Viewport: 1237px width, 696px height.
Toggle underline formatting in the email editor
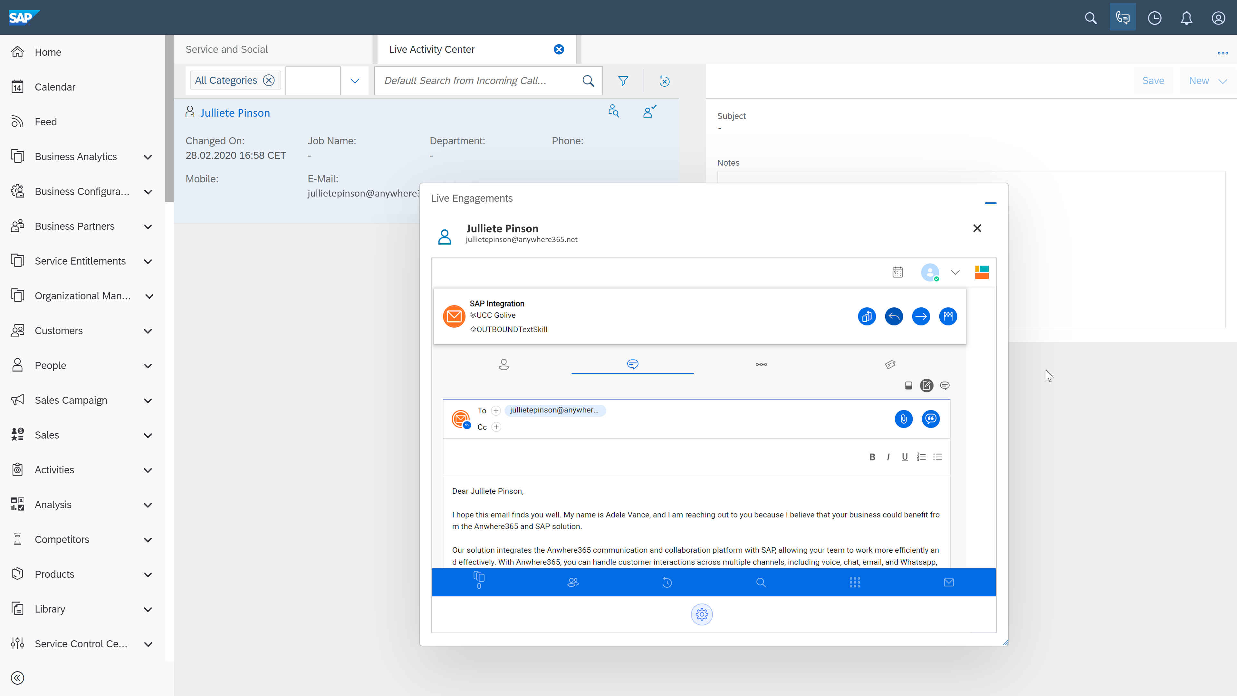[x=905, y=457]
